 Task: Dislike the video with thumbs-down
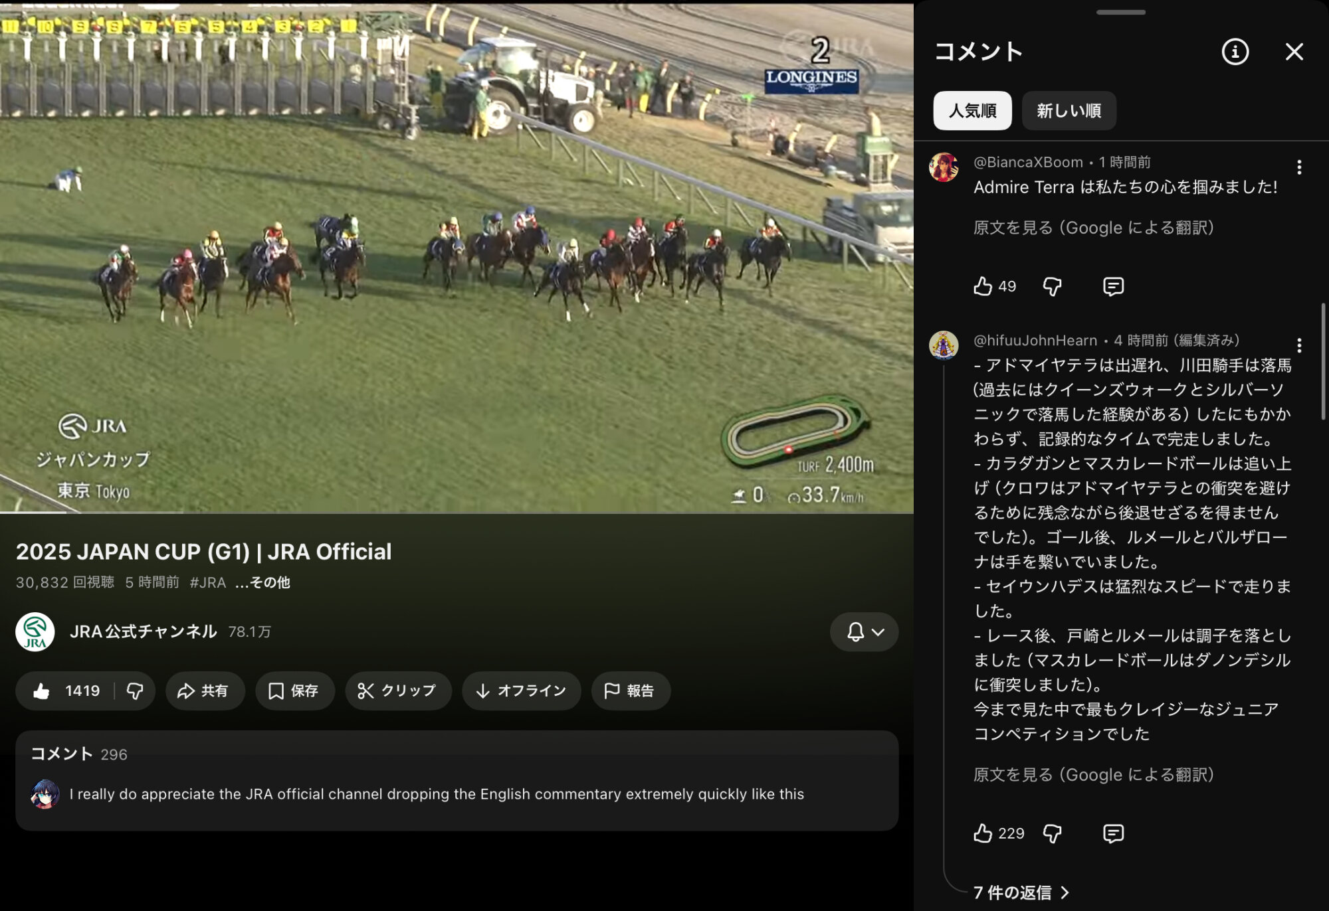[135, 691]
